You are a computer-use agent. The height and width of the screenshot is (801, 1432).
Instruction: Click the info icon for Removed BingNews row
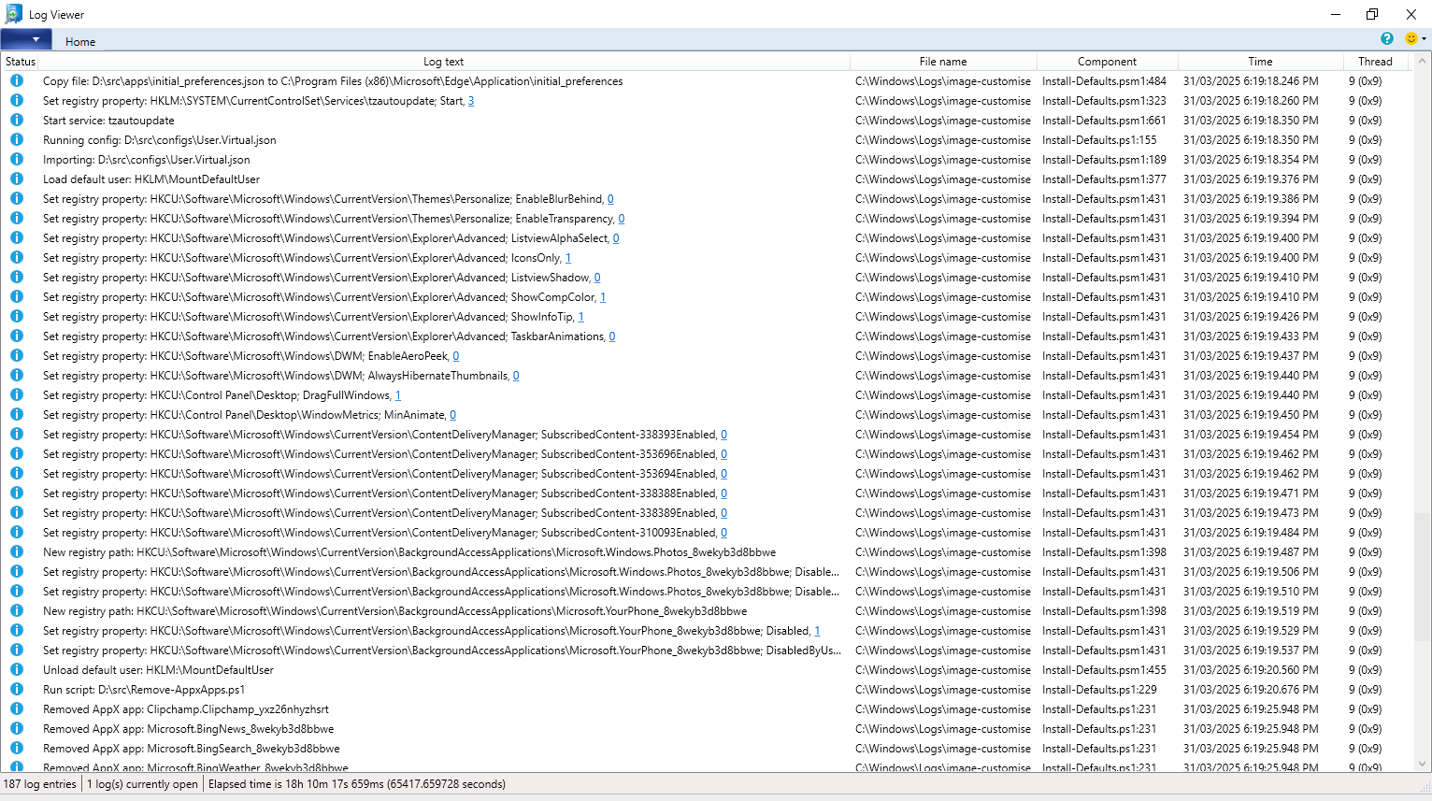pos(17,729)
